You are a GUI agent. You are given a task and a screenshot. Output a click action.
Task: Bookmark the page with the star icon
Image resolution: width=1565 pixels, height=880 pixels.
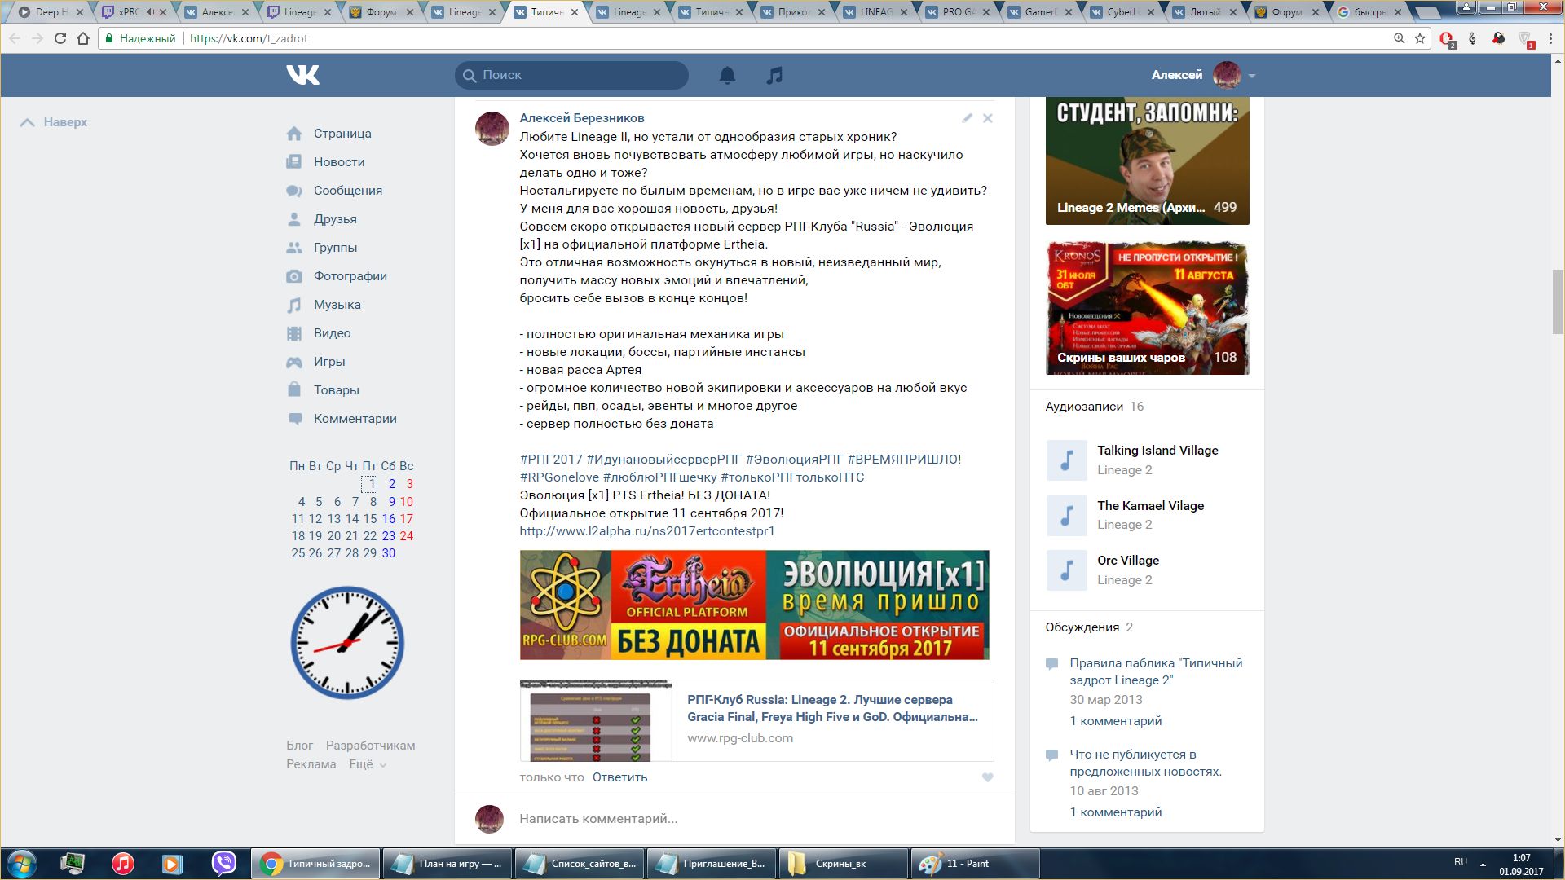[x=1420, y=38]
